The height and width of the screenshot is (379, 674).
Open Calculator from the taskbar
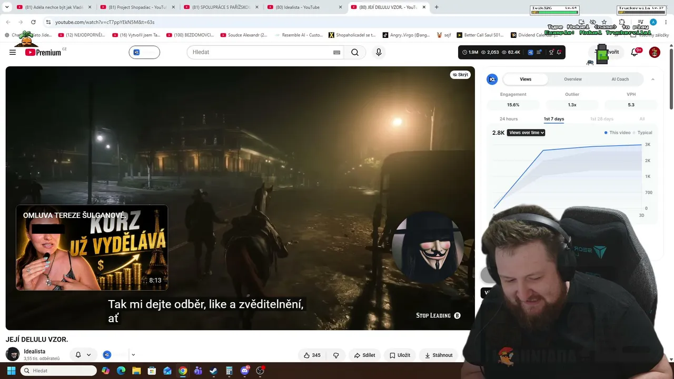point(229,371)
